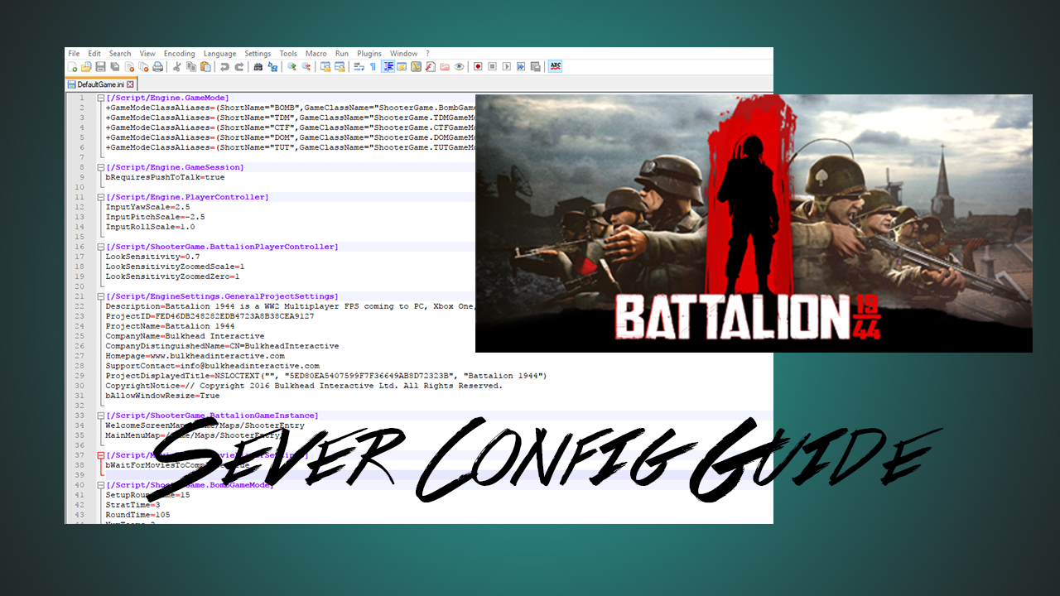Open the Find dialog via the binoculars icon

[258, 67]
